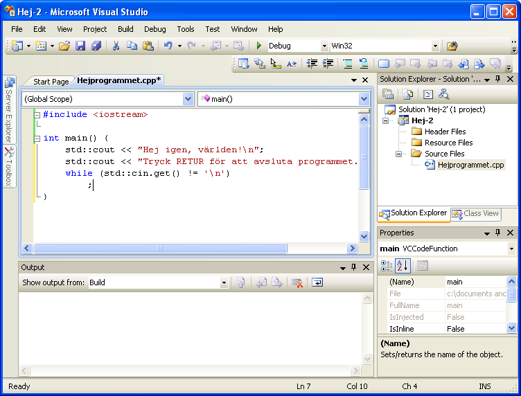
Task: Pin the Solution Explorer panel (auto hide)
Action: (497, 79)
